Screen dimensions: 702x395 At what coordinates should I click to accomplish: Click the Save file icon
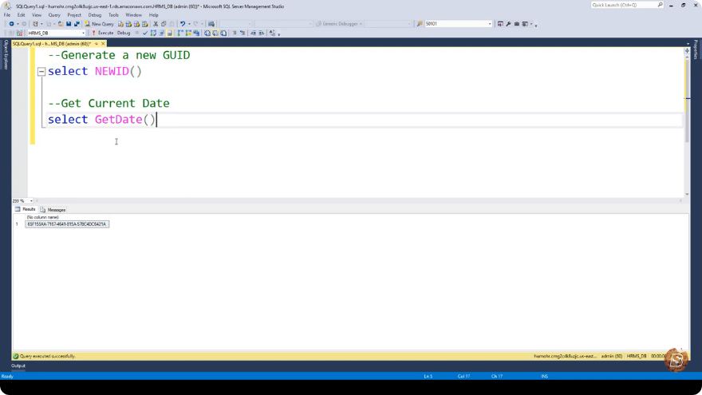69,24
